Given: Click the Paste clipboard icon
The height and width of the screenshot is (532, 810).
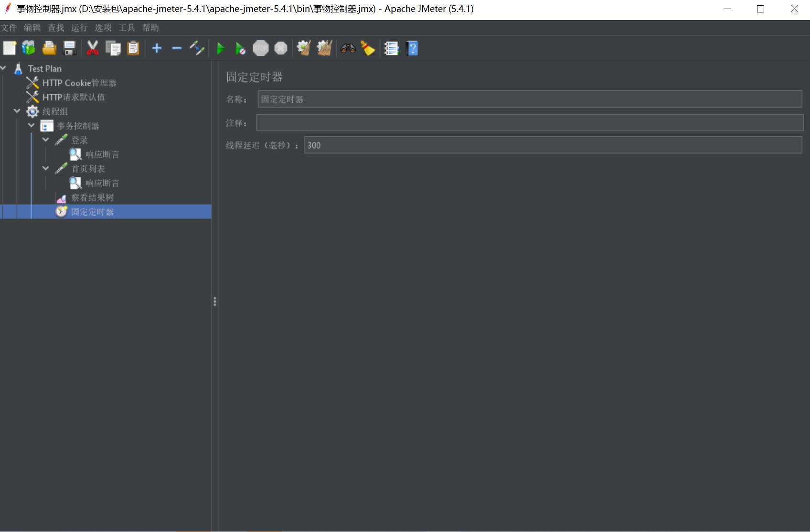Looking at the screenshot, I should [133, 48].
